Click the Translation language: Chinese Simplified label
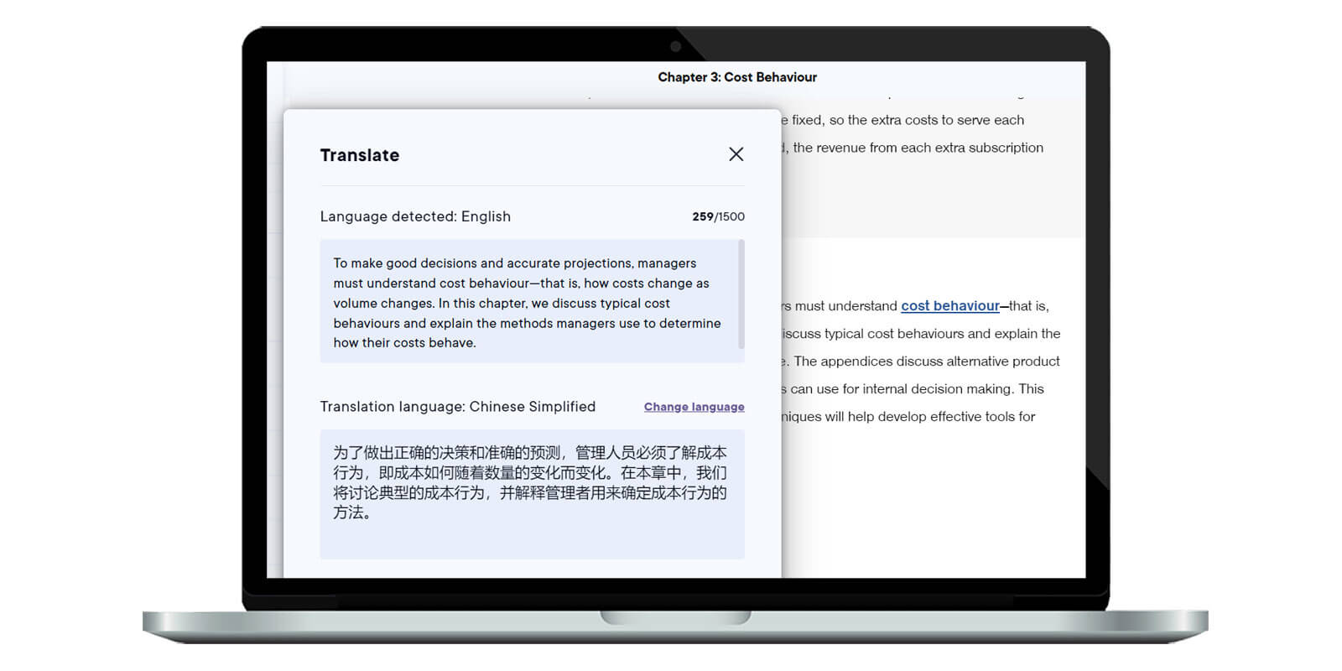Viewport: 1342px width, 671px height. 457,407
